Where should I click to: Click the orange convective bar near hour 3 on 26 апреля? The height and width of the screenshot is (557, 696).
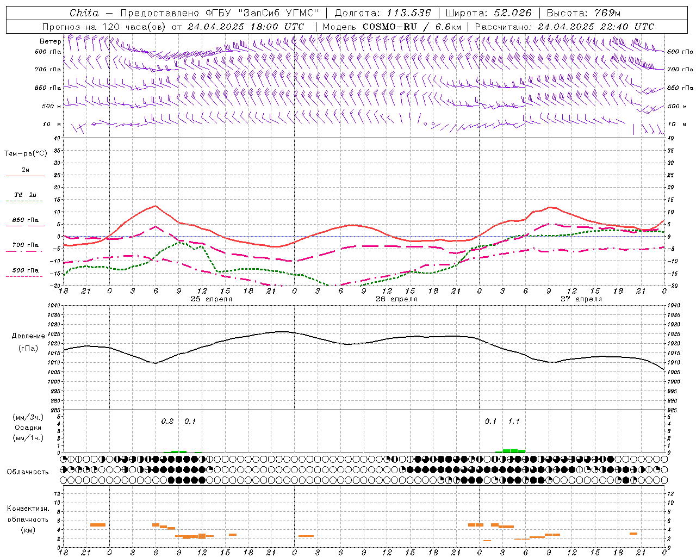(x=306, y=536)
